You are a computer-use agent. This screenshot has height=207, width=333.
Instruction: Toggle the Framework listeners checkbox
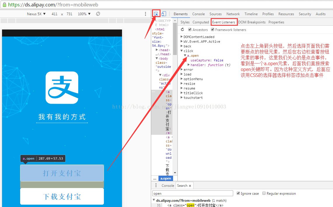tap(212, 30)
